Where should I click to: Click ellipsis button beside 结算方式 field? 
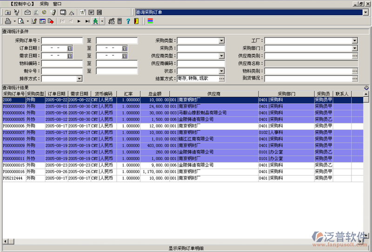tap(222, 79)
